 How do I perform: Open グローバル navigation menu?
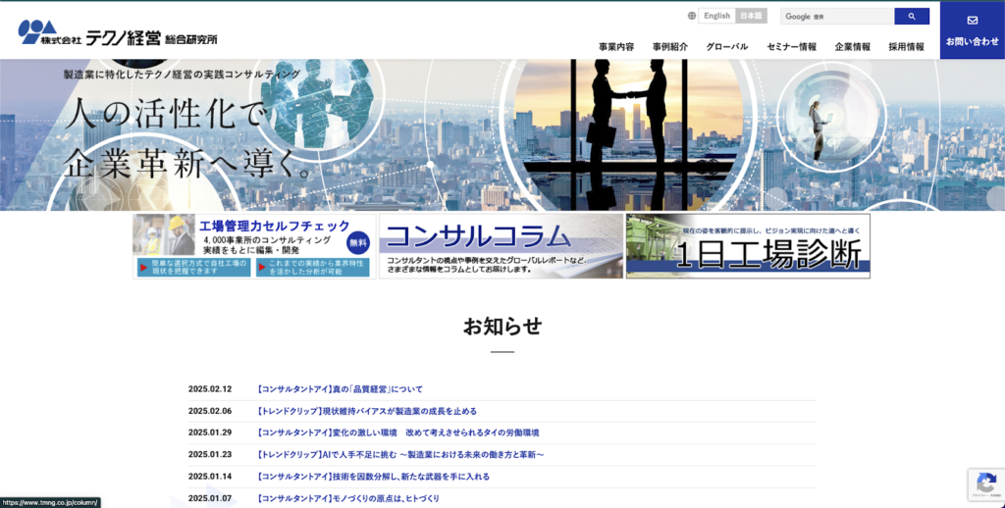pyautogui.click(x=726, y=46)
